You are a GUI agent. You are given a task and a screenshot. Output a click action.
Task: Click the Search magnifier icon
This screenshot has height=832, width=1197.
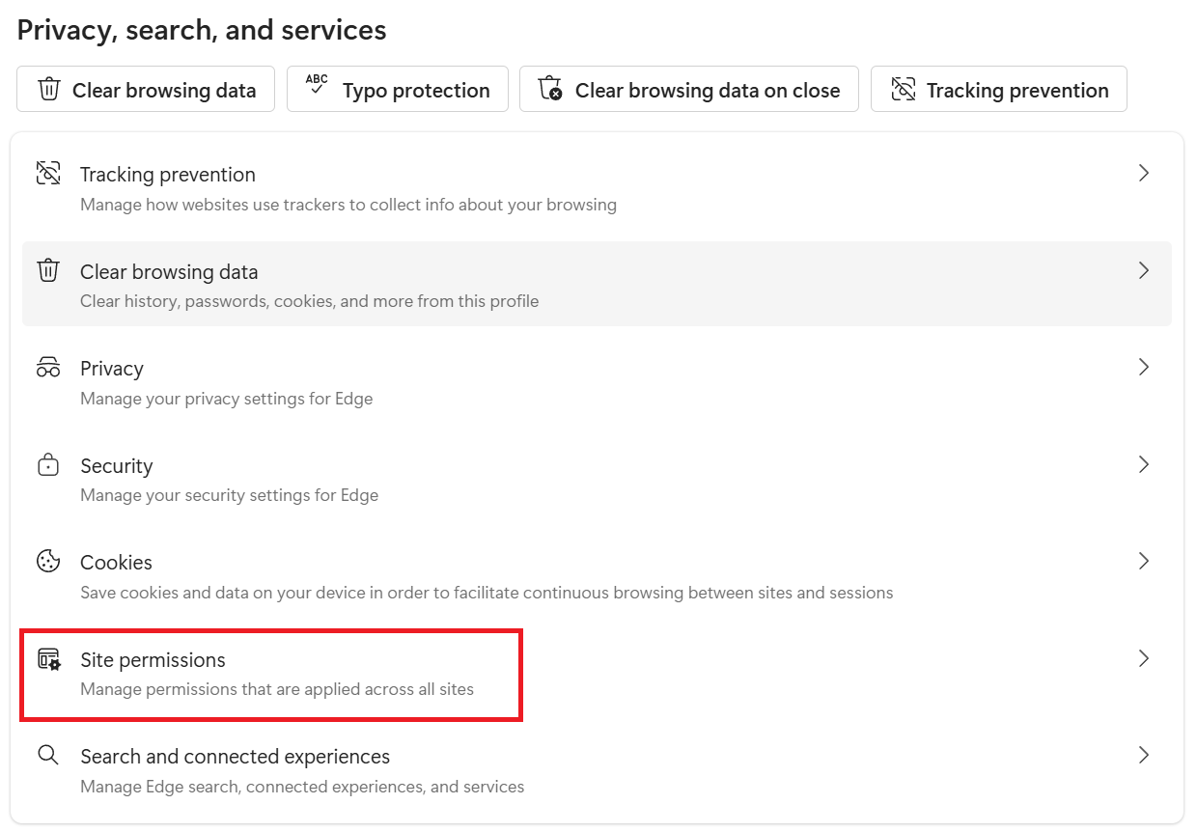coord(48,756)
